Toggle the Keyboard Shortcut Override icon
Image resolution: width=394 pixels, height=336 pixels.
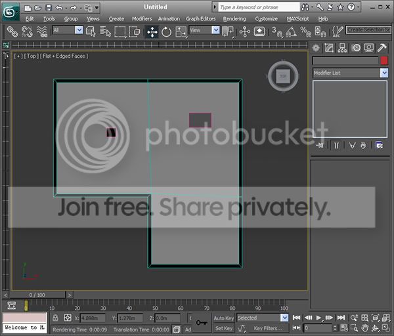click(259, 31)
